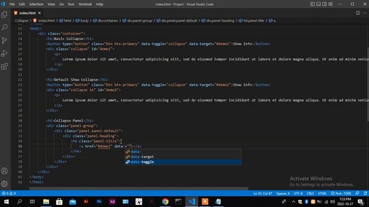
Task: Open taskbar Search icon
Action: [x=20, y=202]
